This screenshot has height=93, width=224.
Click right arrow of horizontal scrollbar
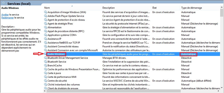218,91
